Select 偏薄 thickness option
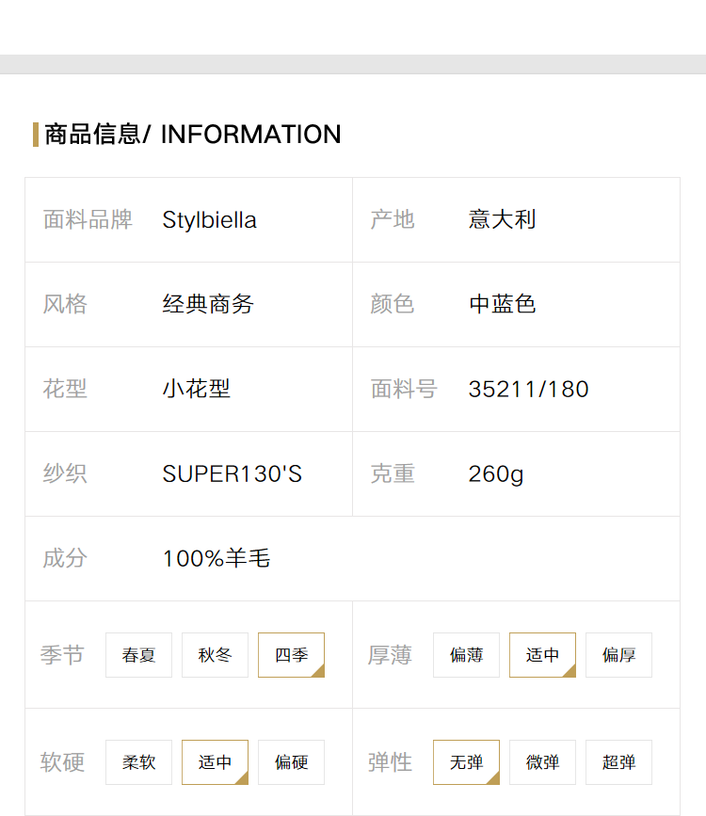Image resolution: width=706 pixels, height=816 pixels. (x=466, y=655)
